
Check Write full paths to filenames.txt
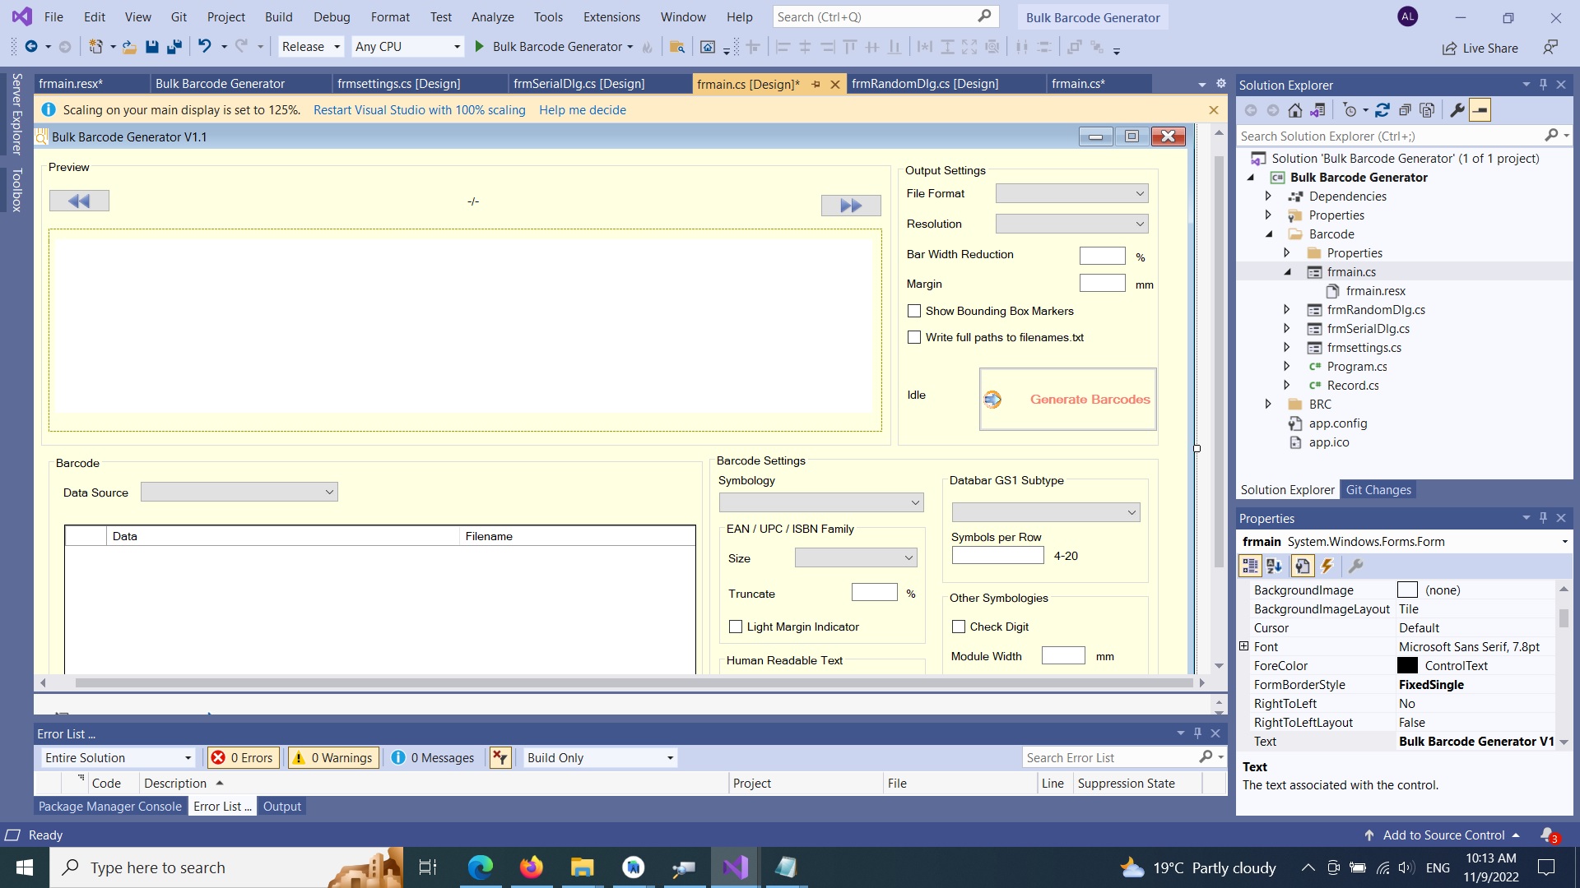[914, 337]
